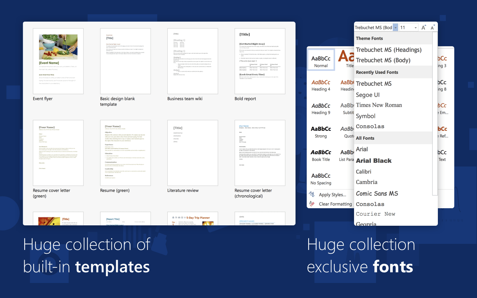Open the Business team wiki template

193,61
